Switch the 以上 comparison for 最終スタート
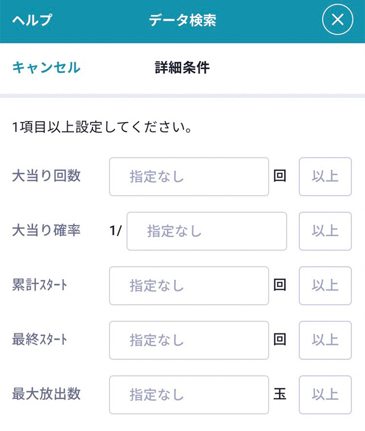 pos(325,340)
